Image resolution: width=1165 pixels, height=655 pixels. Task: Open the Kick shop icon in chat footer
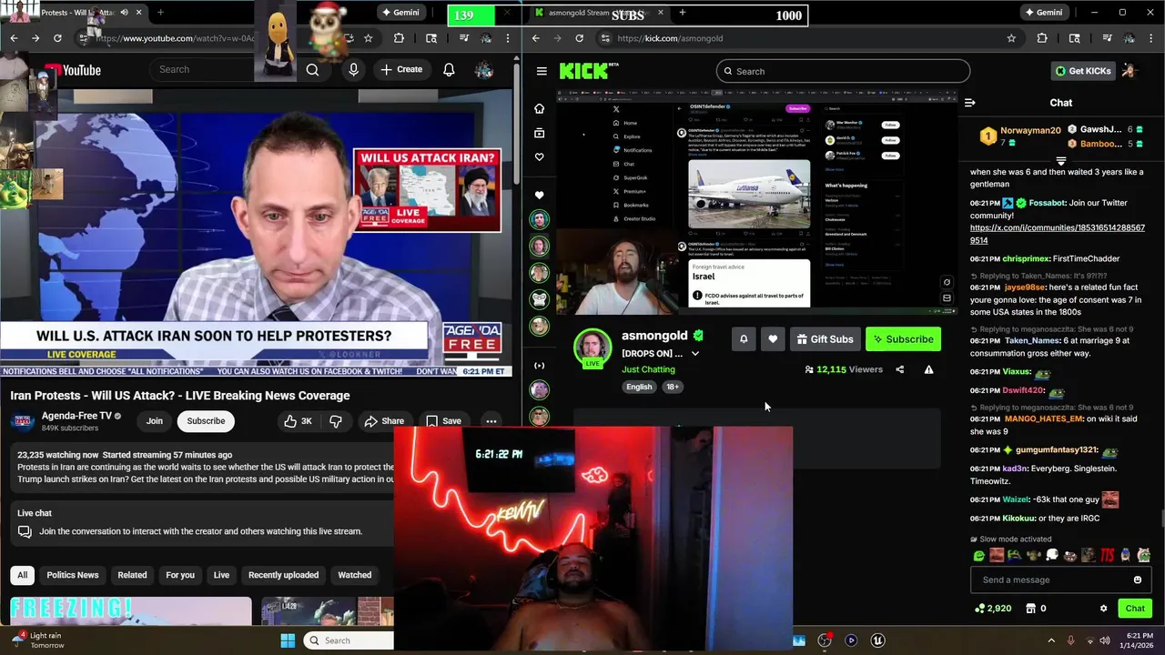click(1031, 609)
